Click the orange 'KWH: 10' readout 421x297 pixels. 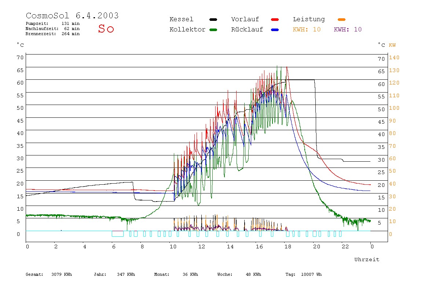coord(307,30)
